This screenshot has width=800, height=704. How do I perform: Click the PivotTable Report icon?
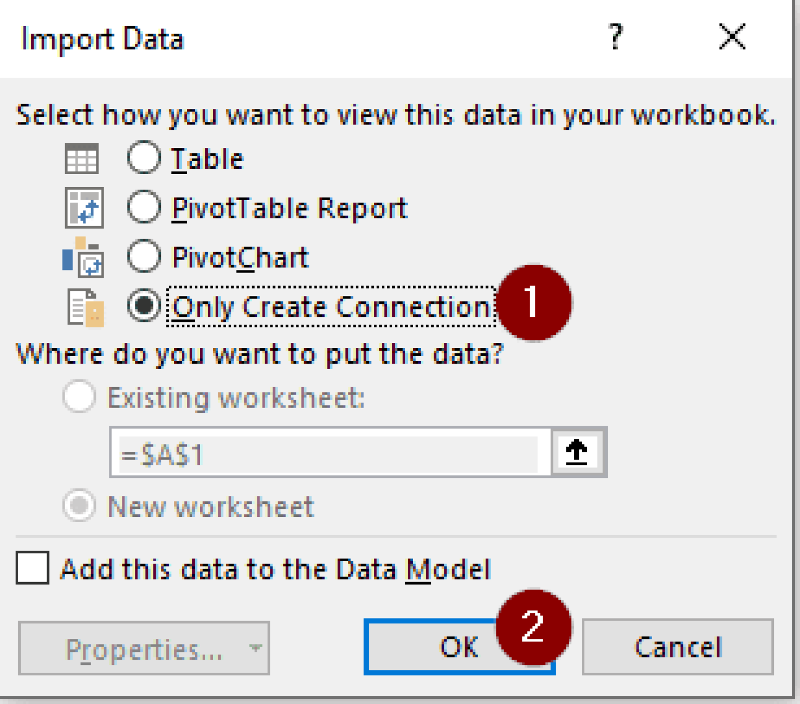[x=83, y=207]
